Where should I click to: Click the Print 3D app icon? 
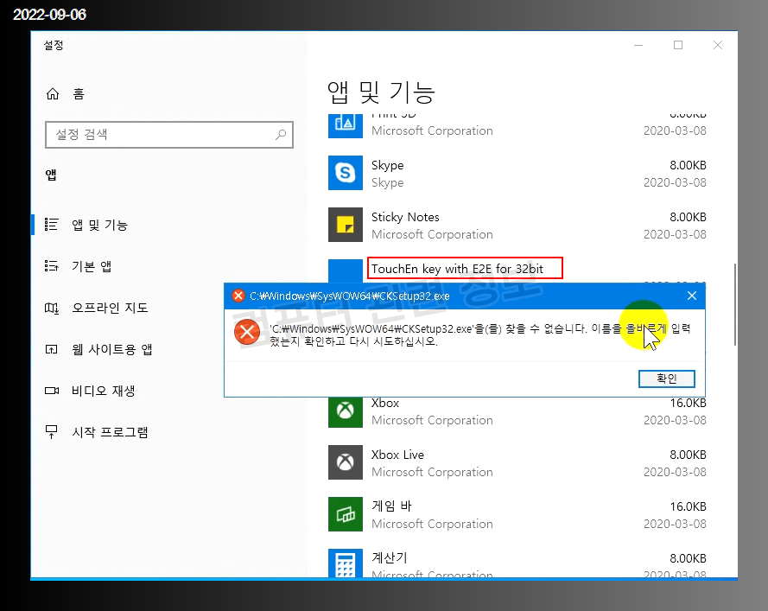pos(346,125)
